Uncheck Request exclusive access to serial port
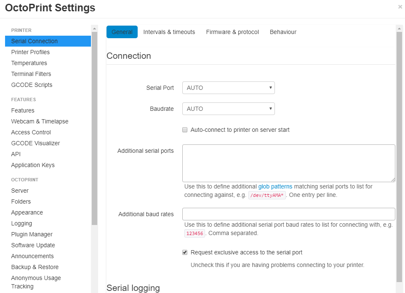This screenshot has width=405, height=293. click(x=185, y=252)
